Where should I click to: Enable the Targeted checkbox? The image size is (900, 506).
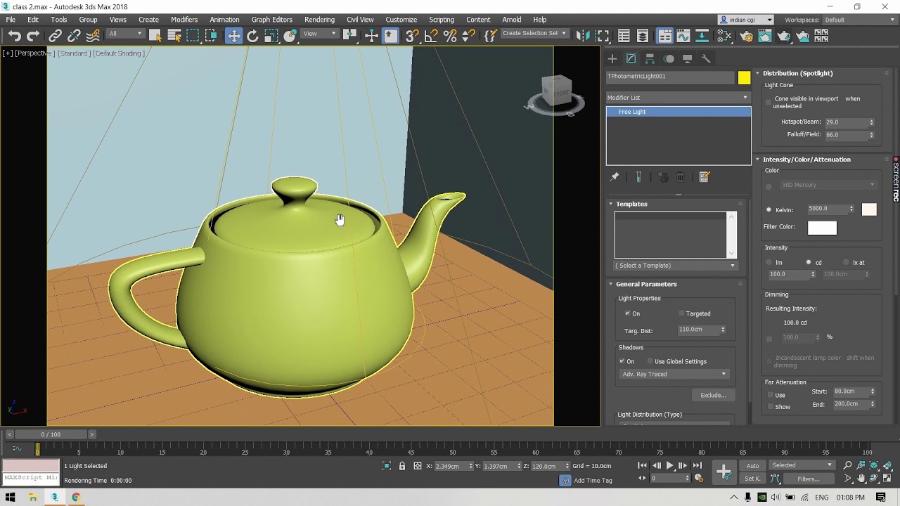point(681,313)
